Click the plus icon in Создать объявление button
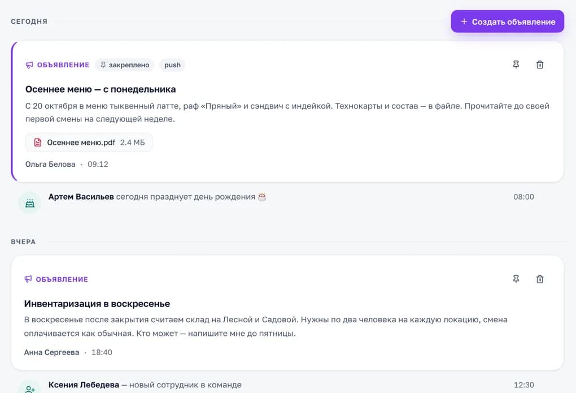 (464, 21)
